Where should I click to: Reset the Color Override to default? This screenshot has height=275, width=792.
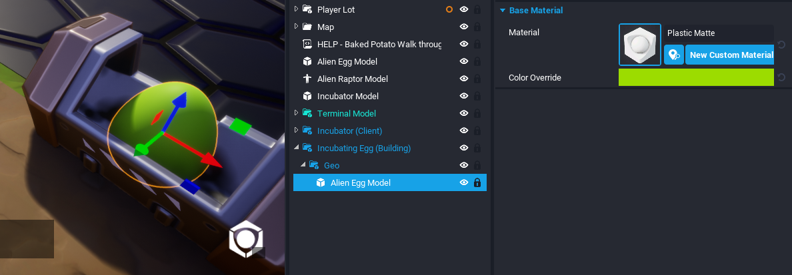click(781, 78)
